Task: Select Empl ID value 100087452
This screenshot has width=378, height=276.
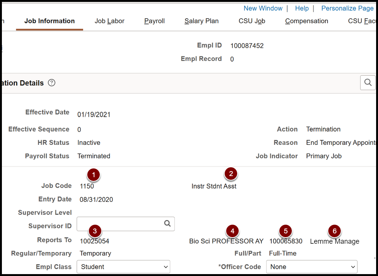Action: (x=247, y=46)
